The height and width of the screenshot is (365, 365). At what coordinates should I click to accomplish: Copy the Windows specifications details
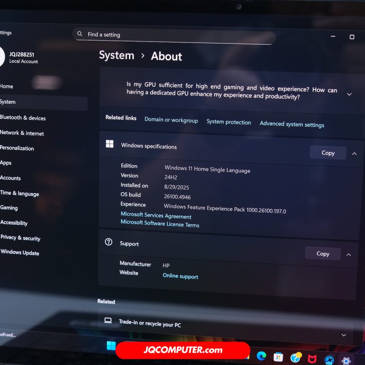(328, 153)
